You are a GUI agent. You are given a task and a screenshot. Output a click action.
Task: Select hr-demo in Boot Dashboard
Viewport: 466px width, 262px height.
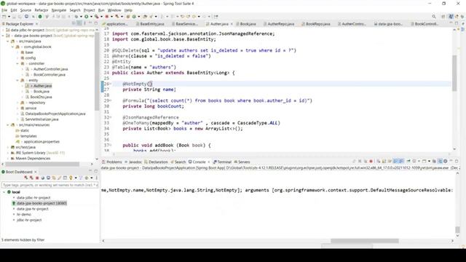pos(24,215)
